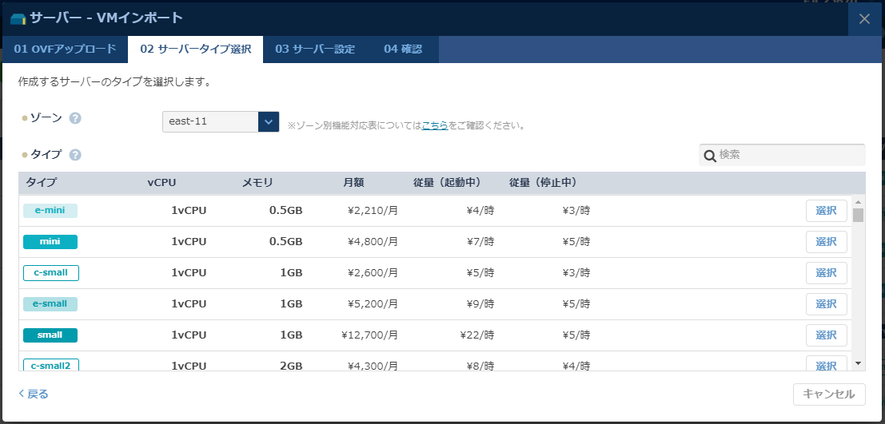Switch to 01 OVFアップロード tab
The image size is (885, 424).
(65, 50)
